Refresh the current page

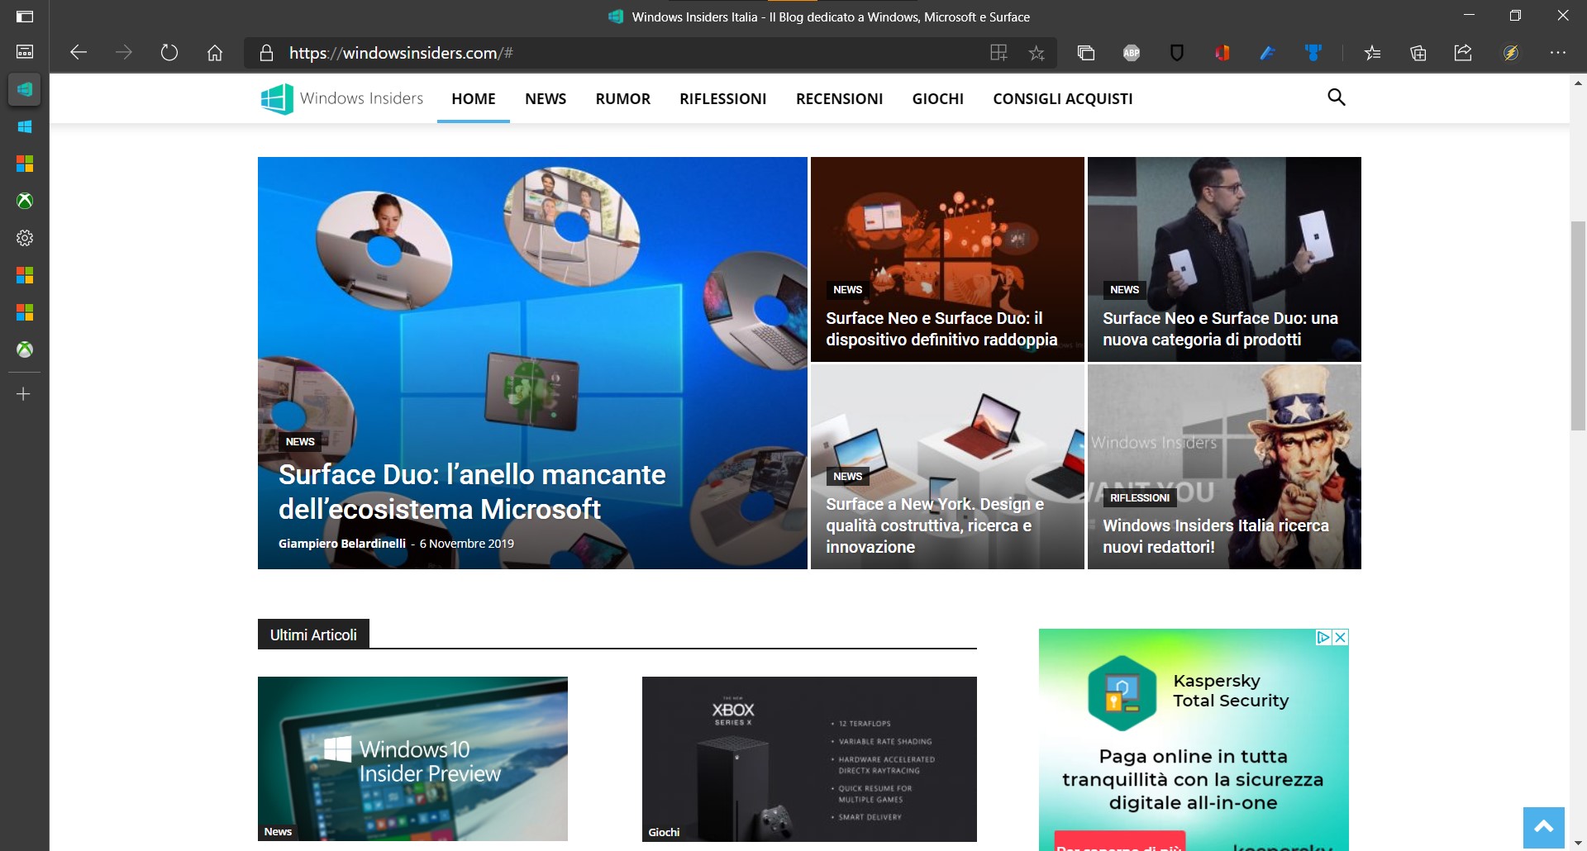coord(169,53)
